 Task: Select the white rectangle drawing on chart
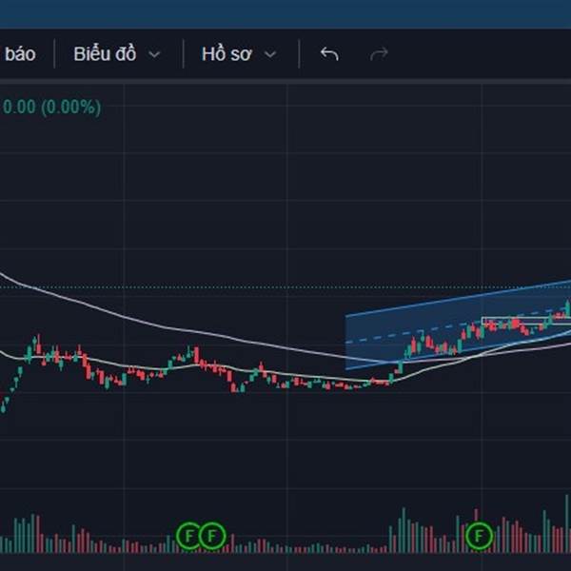[526, 321]
